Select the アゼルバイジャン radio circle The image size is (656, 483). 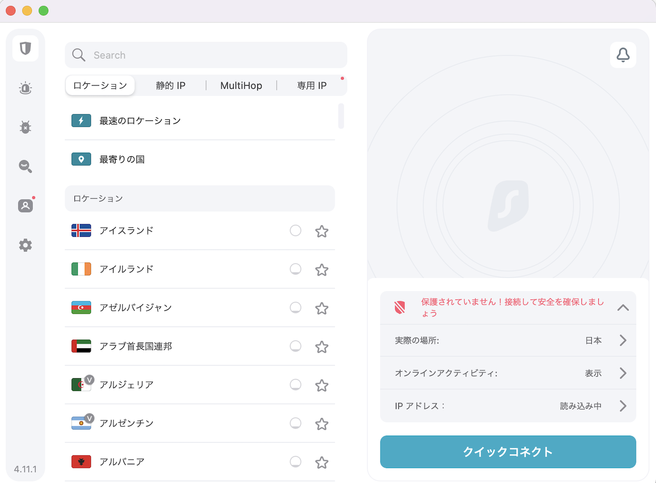point(295,307)
